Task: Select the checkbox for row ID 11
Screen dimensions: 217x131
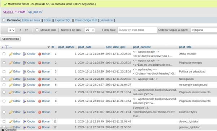Action: [x=4, y=122]
